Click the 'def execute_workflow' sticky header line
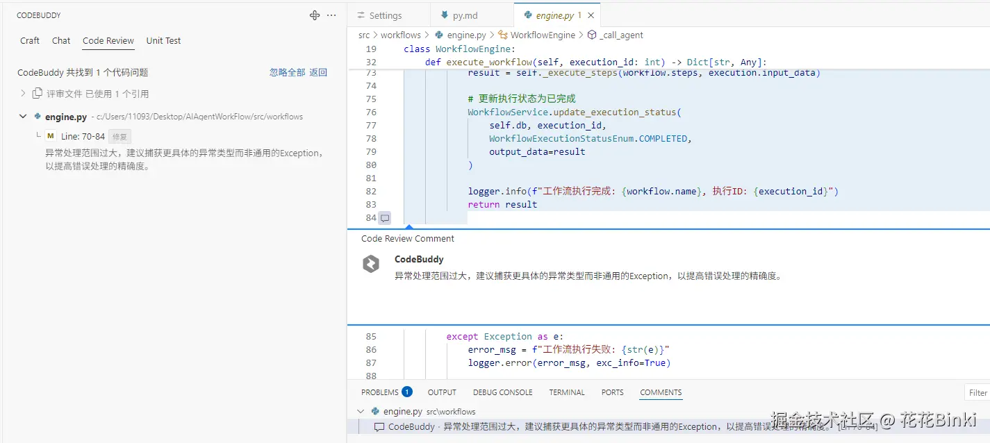This screenshot has height=443, width=990. pyautogui.click(x=596, y=62)
